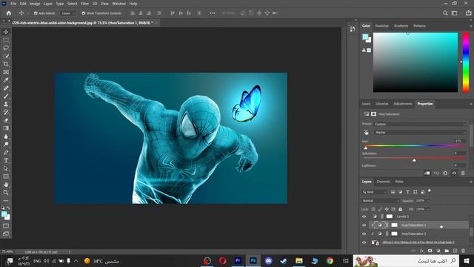Open Premiere Pro from the taskbar
The image size is (474, 267).
coord(238,260)
